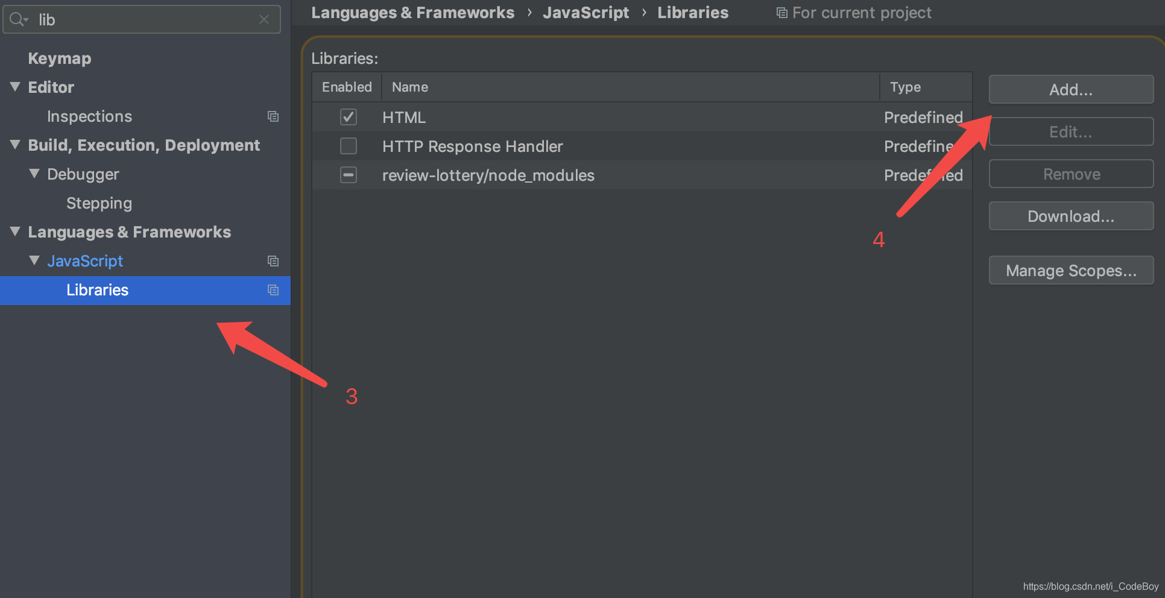This screenshot has height=598, width=1165.
Task: Select Debugger in the settings tree
Action: click(83, 174)
